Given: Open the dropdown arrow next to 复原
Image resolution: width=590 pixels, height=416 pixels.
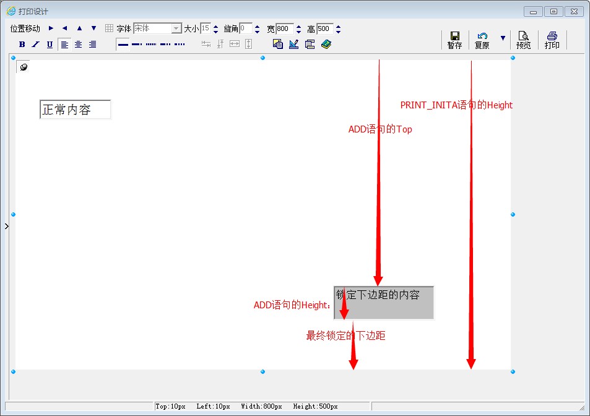Looking at the screenshot, I should tap(503, 38).
